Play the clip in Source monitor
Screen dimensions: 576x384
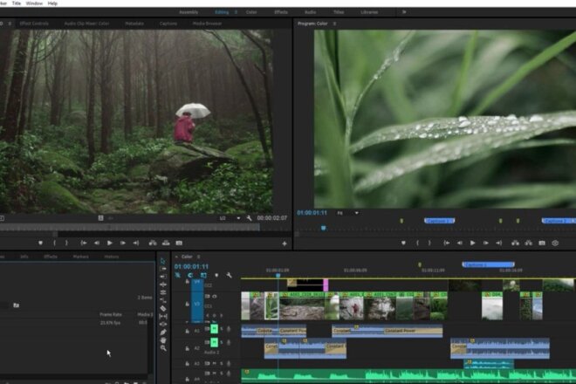(109, 243)
